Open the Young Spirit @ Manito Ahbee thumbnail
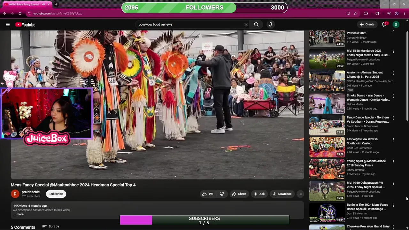The height and width of the screenshot is (230, 409). click(x=327, y=169)
